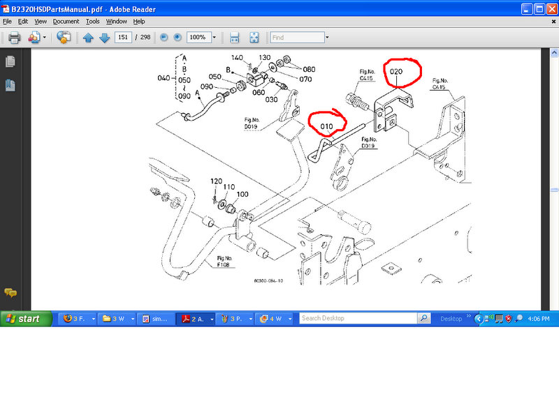Click the red security shield tray icon

click(509, 319)
